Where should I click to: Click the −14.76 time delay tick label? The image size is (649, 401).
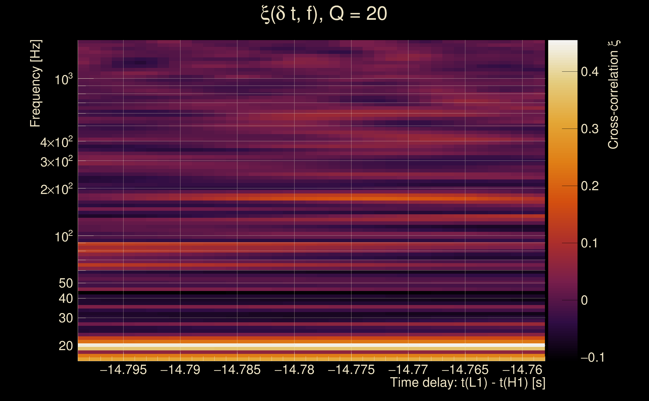pyautogui.click(x=522, y=370)
